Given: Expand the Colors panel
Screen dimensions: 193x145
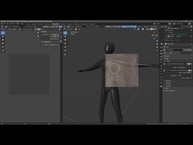Looking at the screenshot, I should click(x=166, y=88).
